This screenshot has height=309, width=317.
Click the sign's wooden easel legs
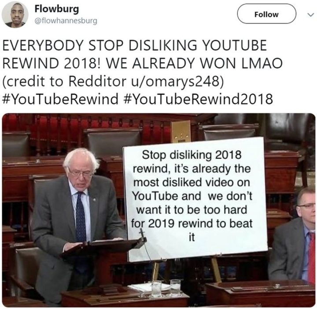186,271
